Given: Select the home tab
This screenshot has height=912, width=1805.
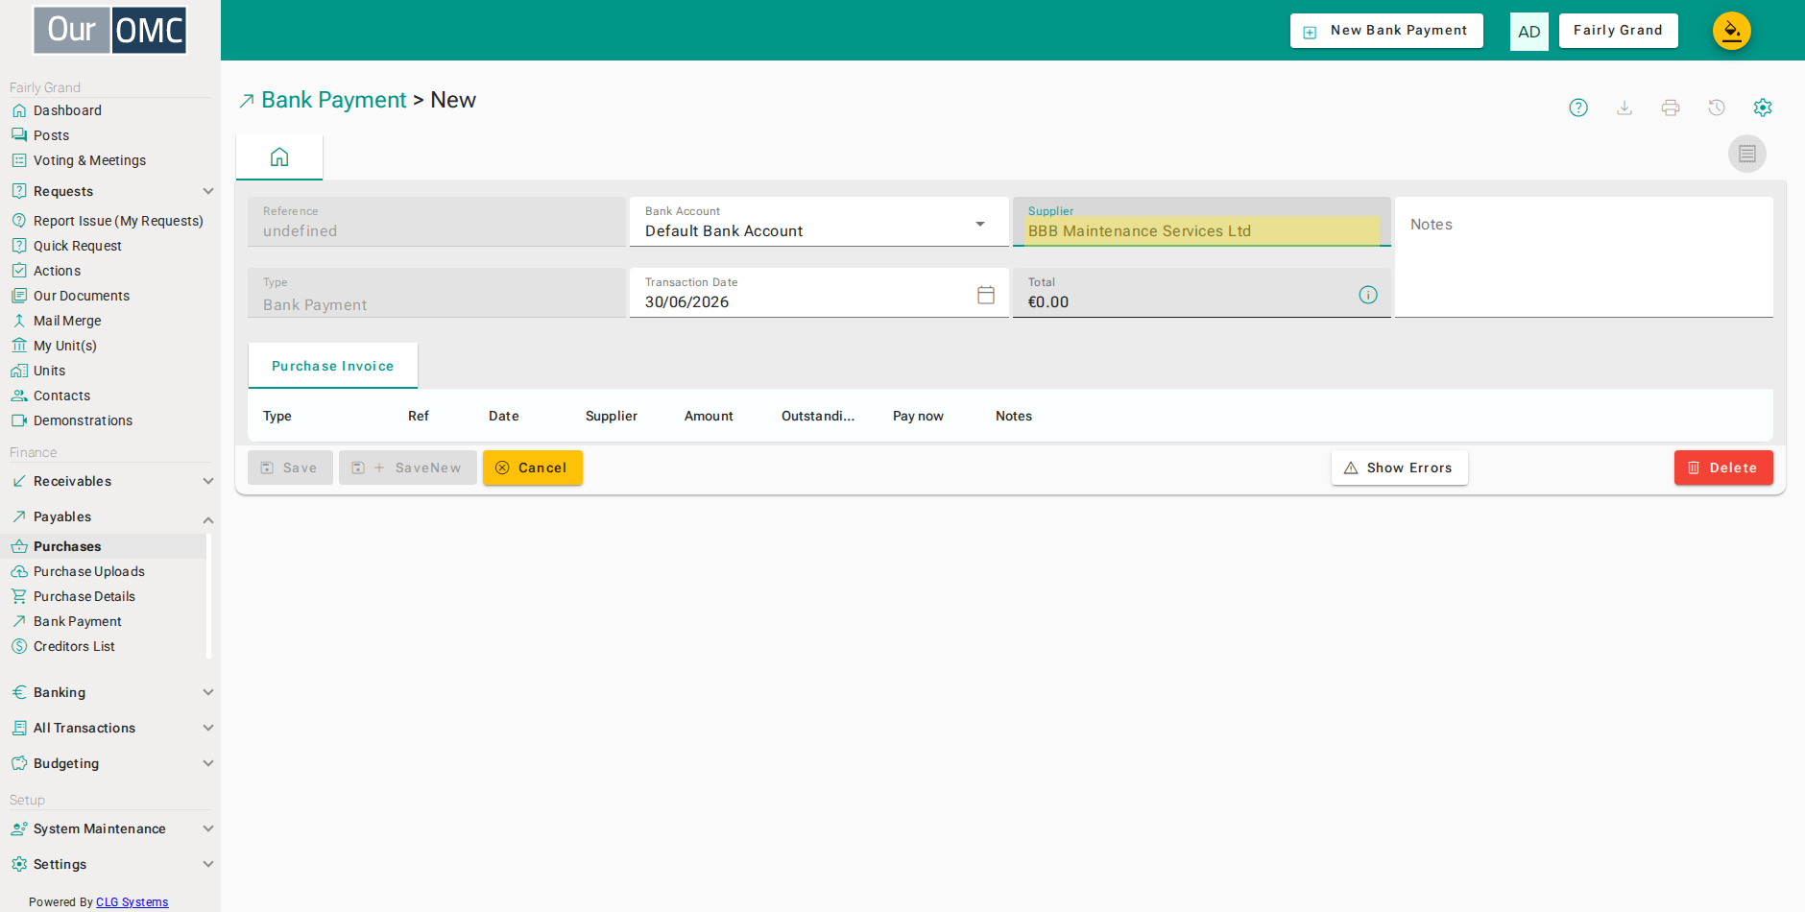Looking at the screenshot, I should tap(279, 157).
